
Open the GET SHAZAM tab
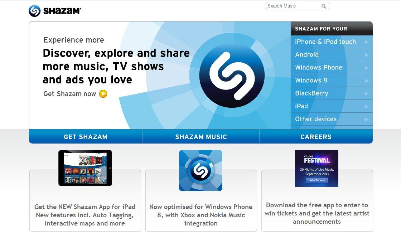point(86,137)
